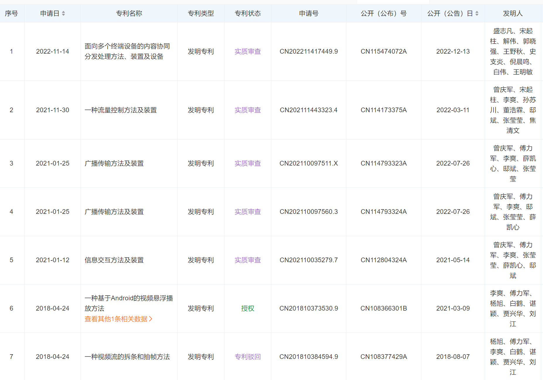543x380 pixels.
Task: Click publication date 2022-12-13
Action: [x=453, y=52]
